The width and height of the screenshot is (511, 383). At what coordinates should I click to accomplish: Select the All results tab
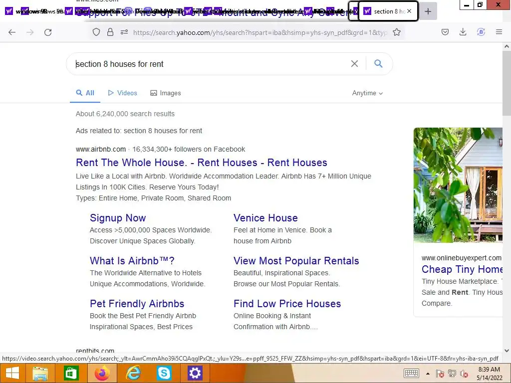tap(85, 93)
